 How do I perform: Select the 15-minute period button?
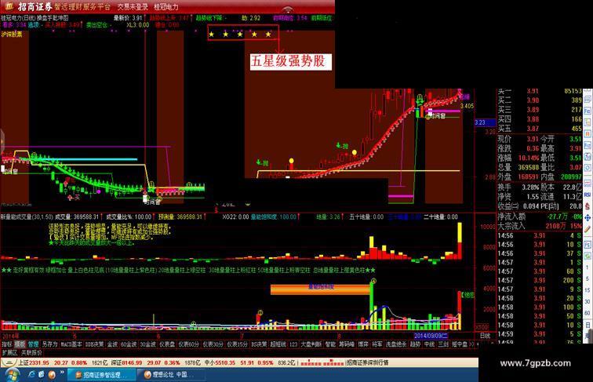[588, 290]
